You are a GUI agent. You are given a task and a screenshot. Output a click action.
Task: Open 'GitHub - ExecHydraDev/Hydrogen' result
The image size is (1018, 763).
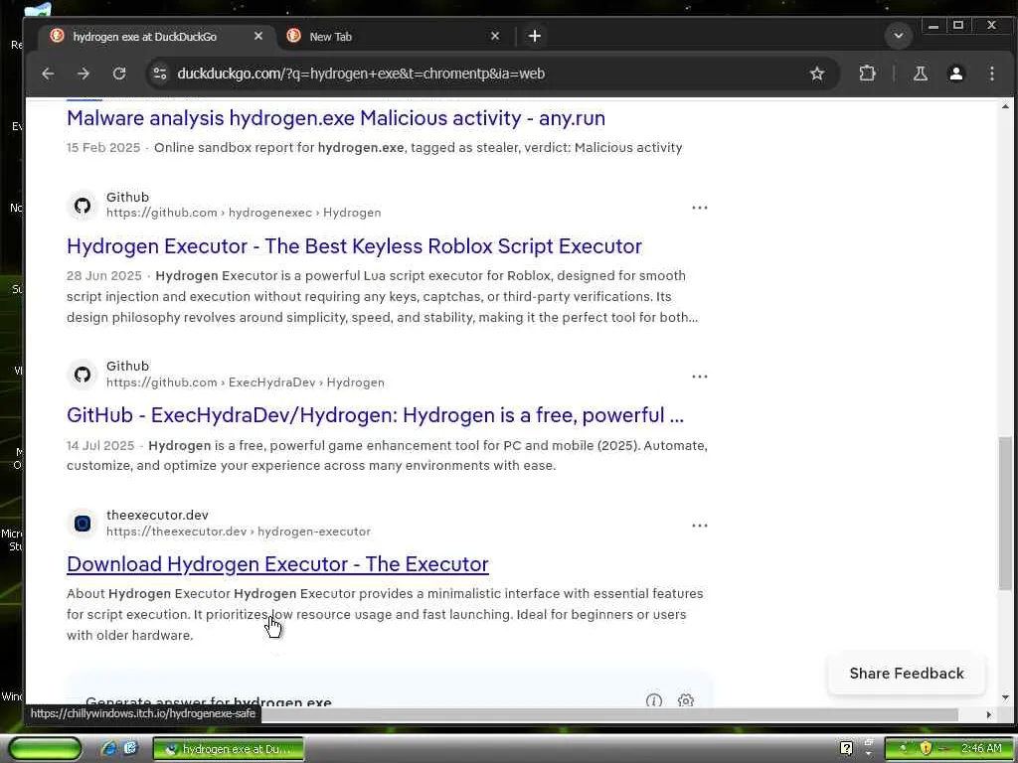[x=375, y=415]
